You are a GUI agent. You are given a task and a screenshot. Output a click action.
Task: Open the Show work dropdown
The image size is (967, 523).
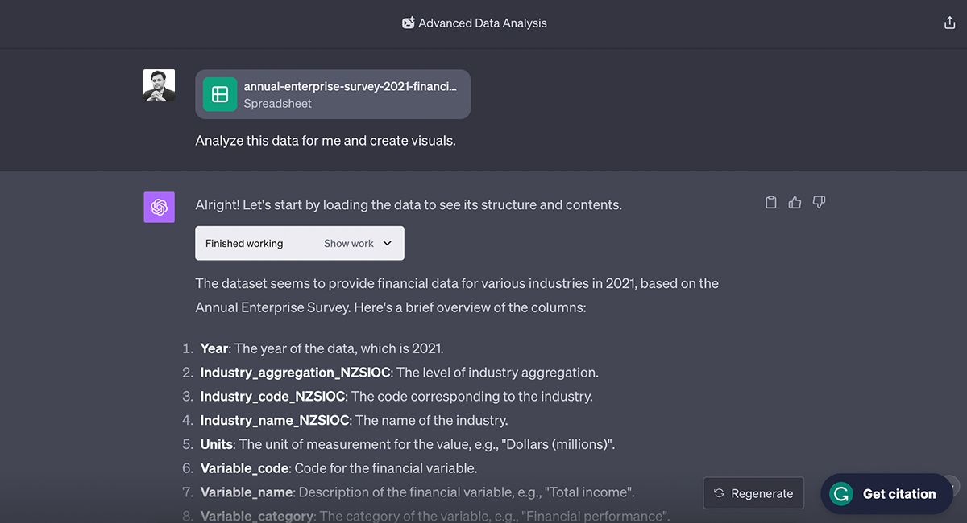(349, 244)
